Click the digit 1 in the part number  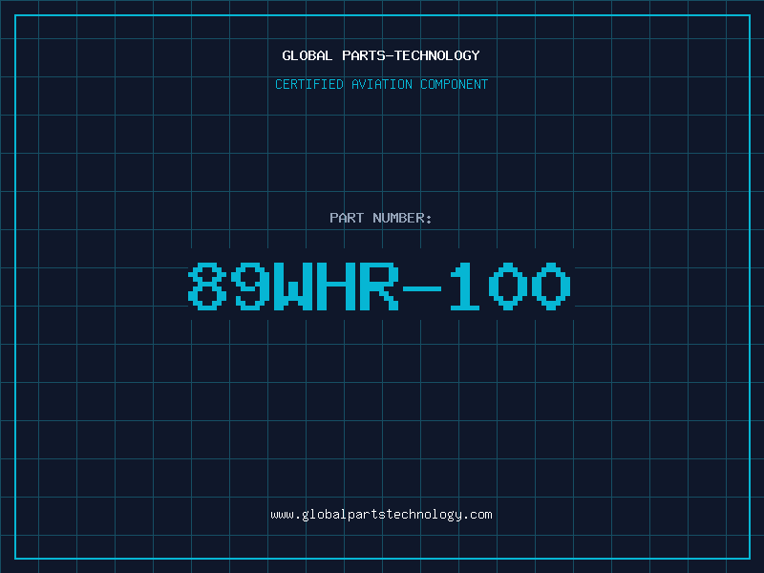point(465,286)
